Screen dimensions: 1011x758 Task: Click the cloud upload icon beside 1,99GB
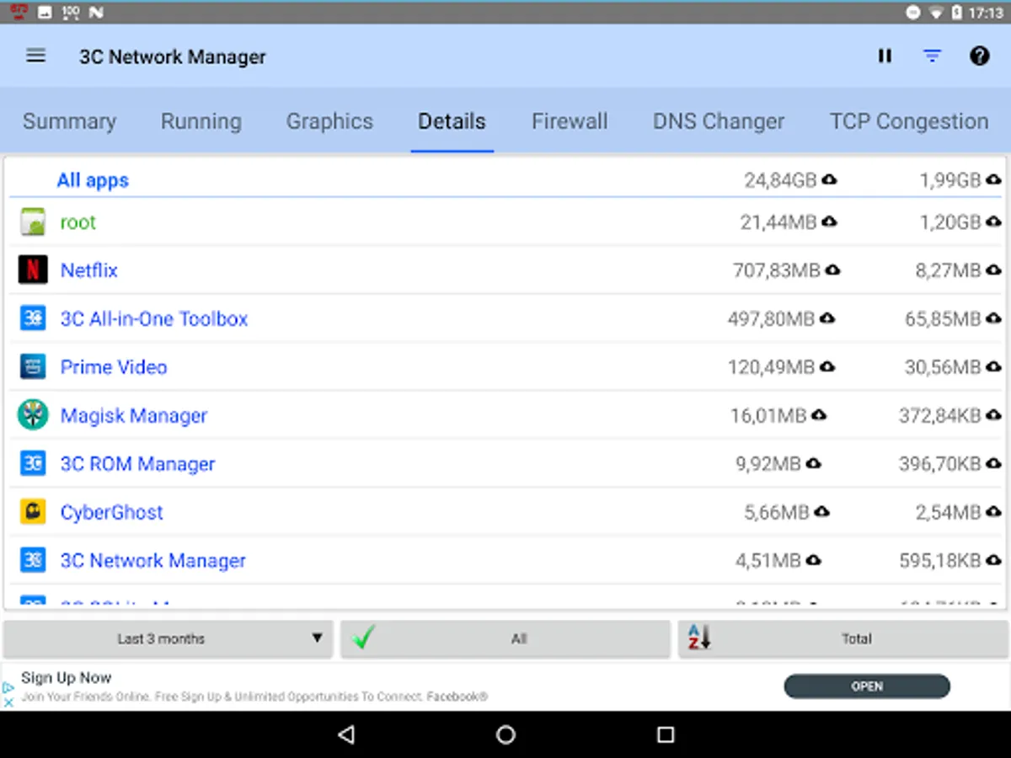(x=994, y=179)
